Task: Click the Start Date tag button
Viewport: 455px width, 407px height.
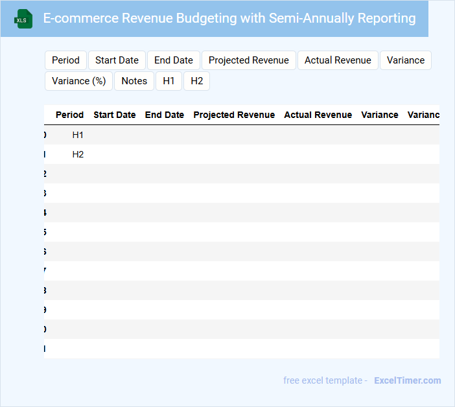Action: 117,60
